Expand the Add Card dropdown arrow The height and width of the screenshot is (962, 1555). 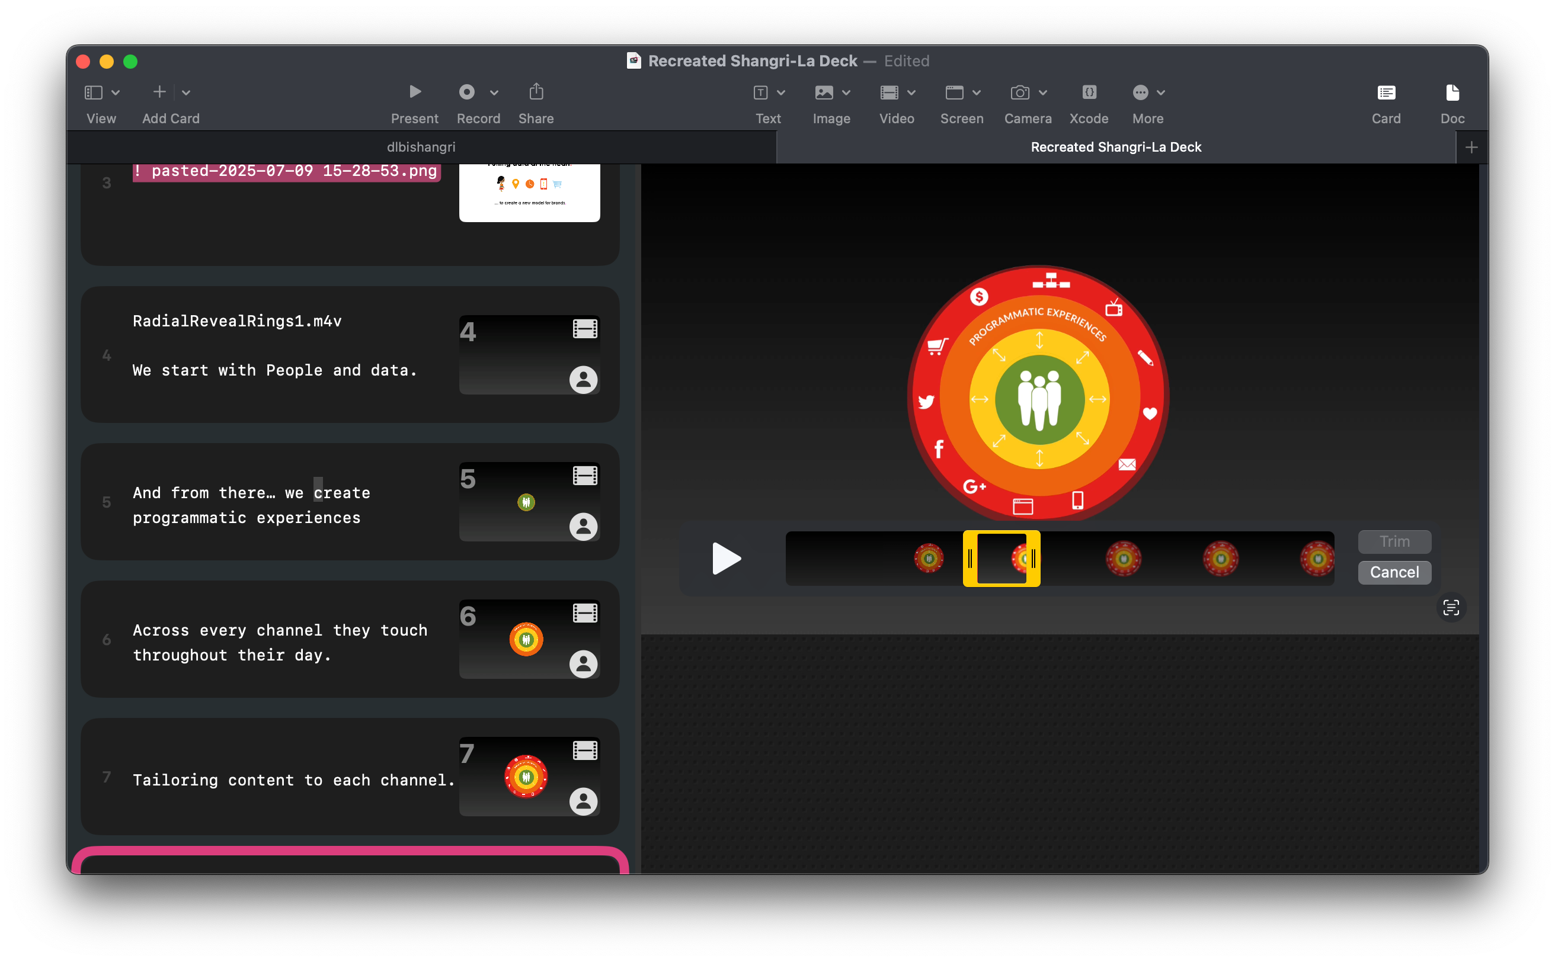(186, 93)
